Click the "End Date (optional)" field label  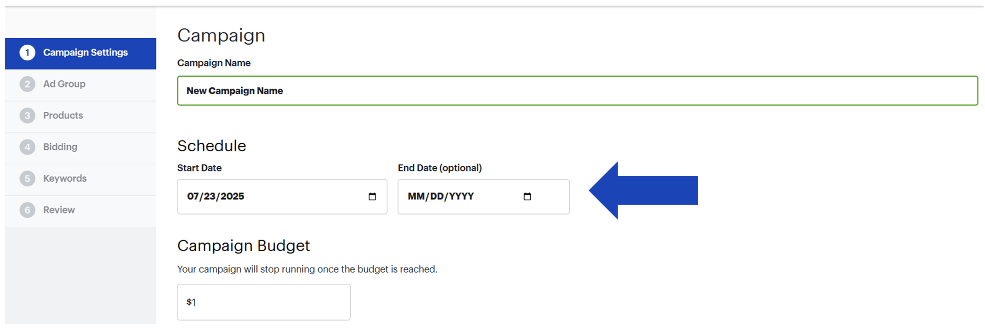point(439,168)
